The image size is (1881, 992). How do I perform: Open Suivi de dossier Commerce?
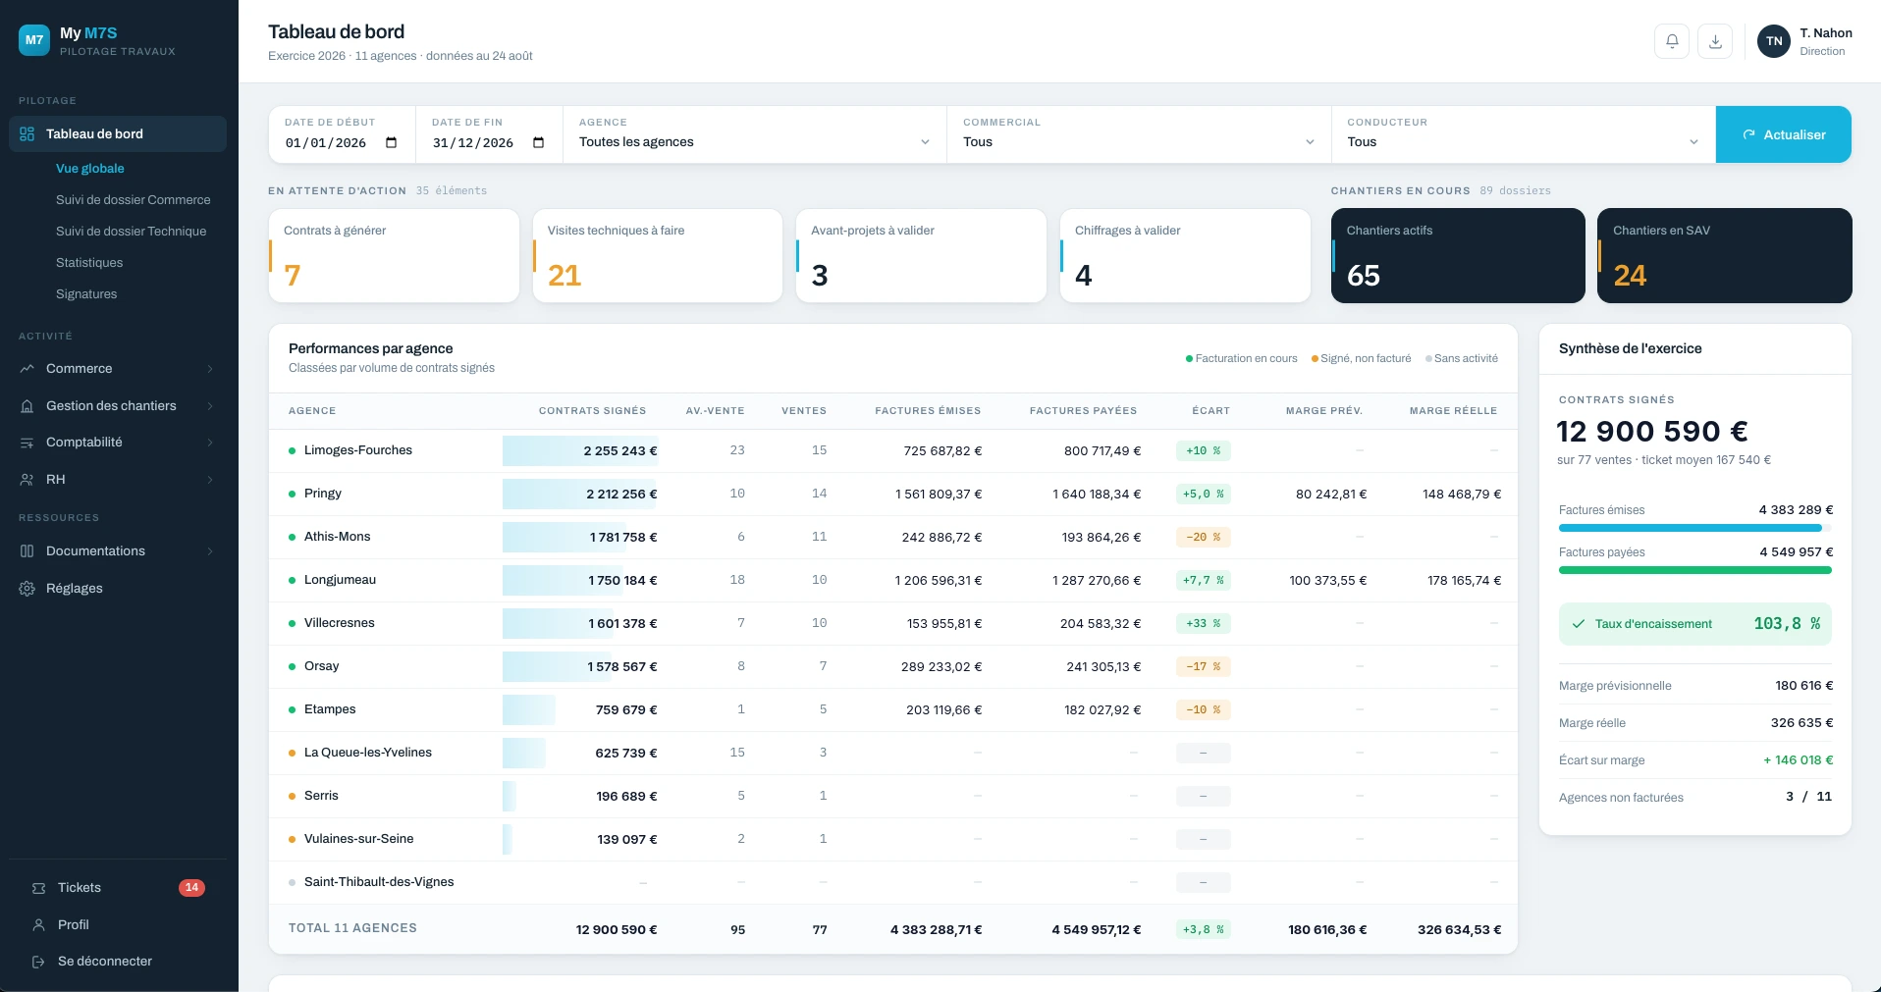(134, 200)
